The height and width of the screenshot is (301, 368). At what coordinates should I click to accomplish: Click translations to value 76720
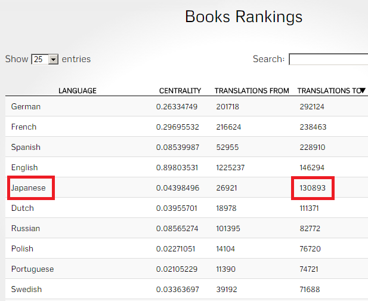click(x=310, y=249)
